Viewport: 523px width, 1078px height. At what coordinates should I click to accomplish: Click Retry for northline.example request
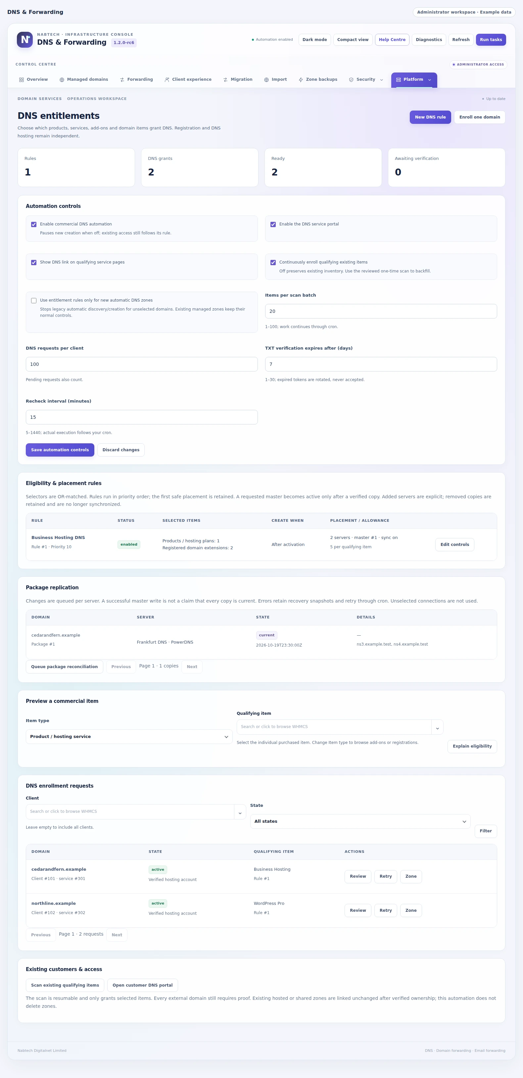click(x=386, y=910)
